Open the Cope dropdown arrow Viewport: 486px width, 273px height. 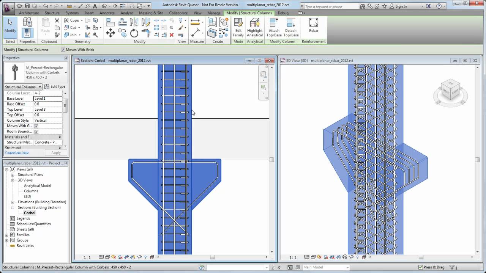tap(82, 20)
